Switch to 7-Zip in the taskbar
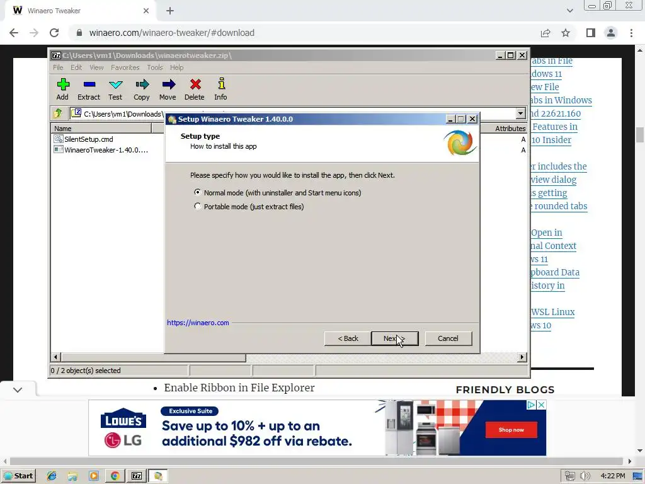 coord(137,476)
